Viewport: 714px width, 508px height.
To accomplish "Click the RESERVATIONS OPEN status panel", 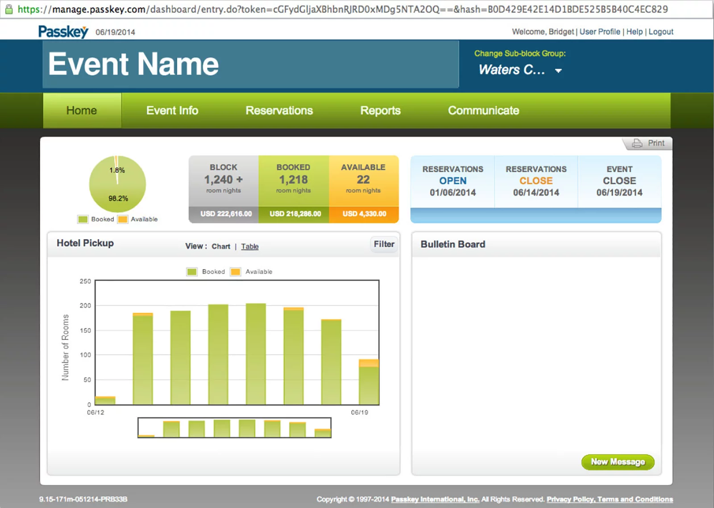I will click(452, 181).
